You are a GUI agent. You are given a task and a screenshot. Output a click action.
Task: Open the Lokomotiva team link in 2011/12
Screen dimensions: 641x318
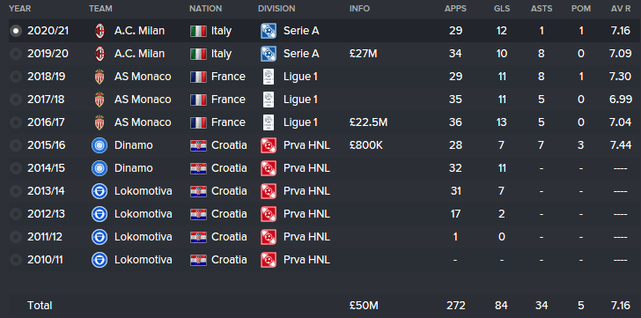(x=143, y=237)
